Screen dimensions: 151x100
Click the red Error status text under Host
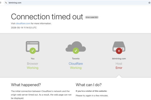(x=119, y=68)
